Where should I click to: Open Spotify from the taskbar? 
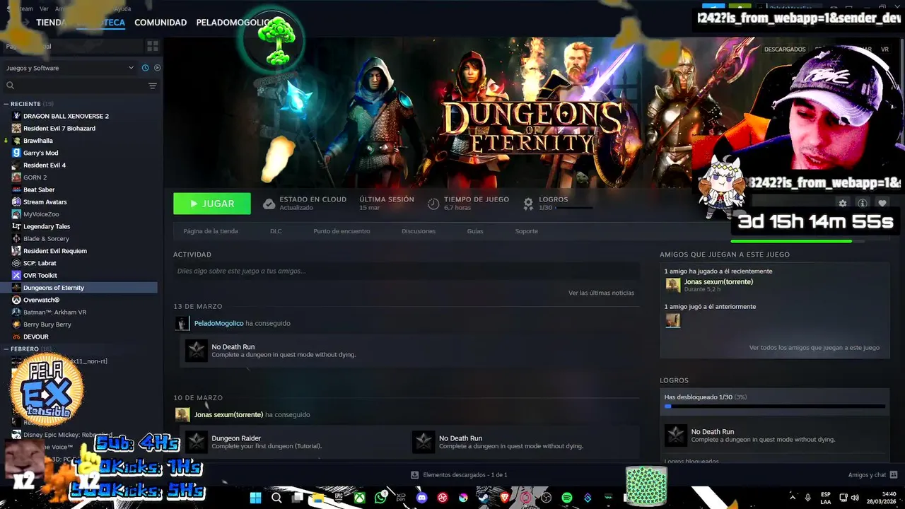pos(566,498)
